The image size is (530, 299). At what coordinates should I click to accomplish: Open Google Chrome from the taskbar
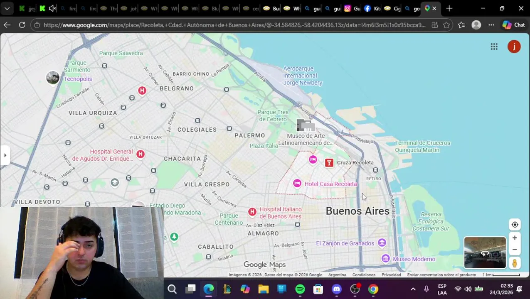pos(373,289)
